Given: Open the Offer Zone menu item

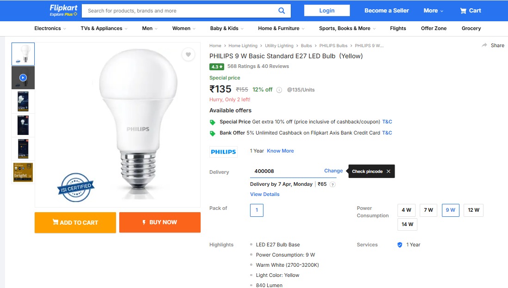Looking at the screenshot, I should 434,28.
